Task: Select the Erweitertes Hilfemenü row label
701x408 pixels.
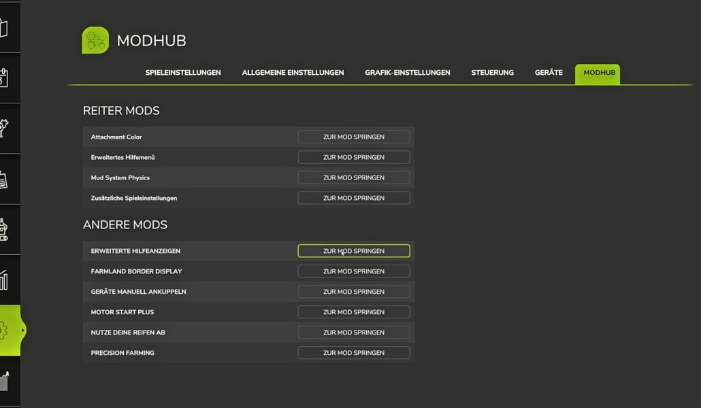Action: (123, 157)
